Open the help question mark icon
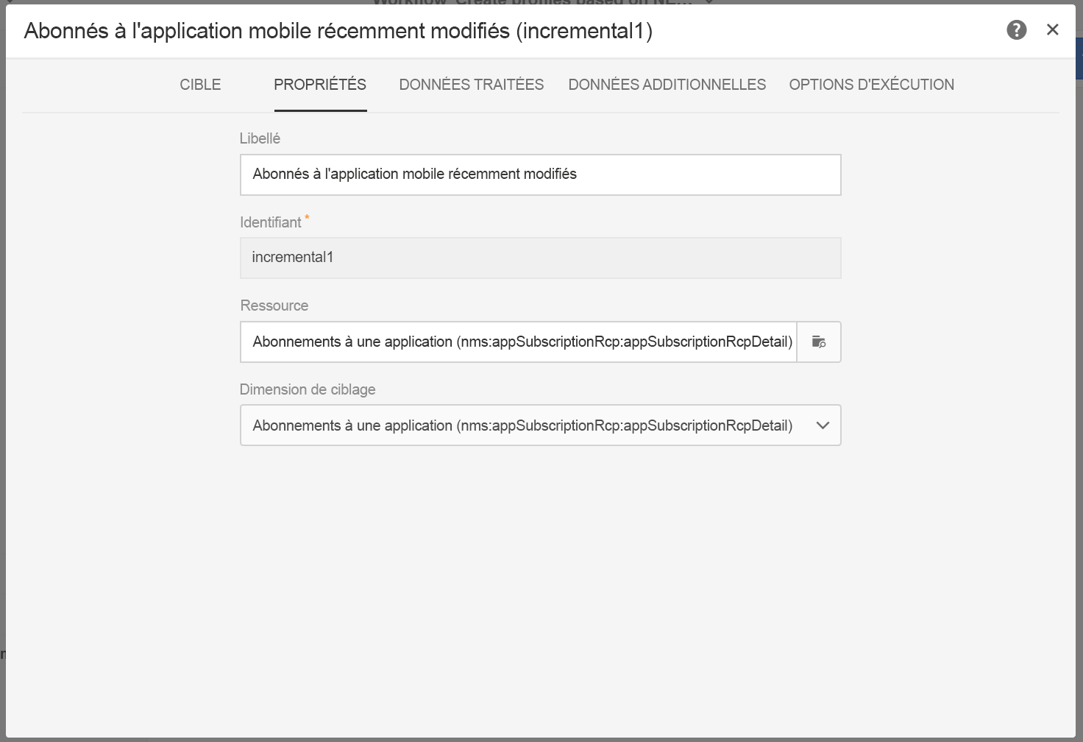The width and height of the screenshot is (1083, 742). (x=1016, y=30)
